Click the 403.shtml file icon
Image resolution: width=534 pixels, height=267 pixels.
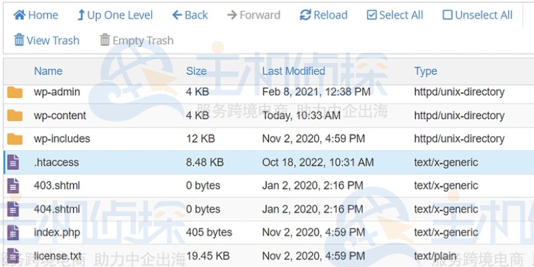point(13,186)
